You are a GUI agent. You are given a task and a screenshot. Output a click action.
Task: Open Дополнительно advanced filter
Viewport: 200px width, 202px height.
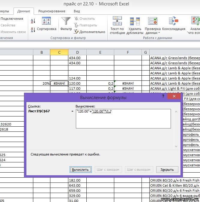pyautogui.click(x=89, y=32)
